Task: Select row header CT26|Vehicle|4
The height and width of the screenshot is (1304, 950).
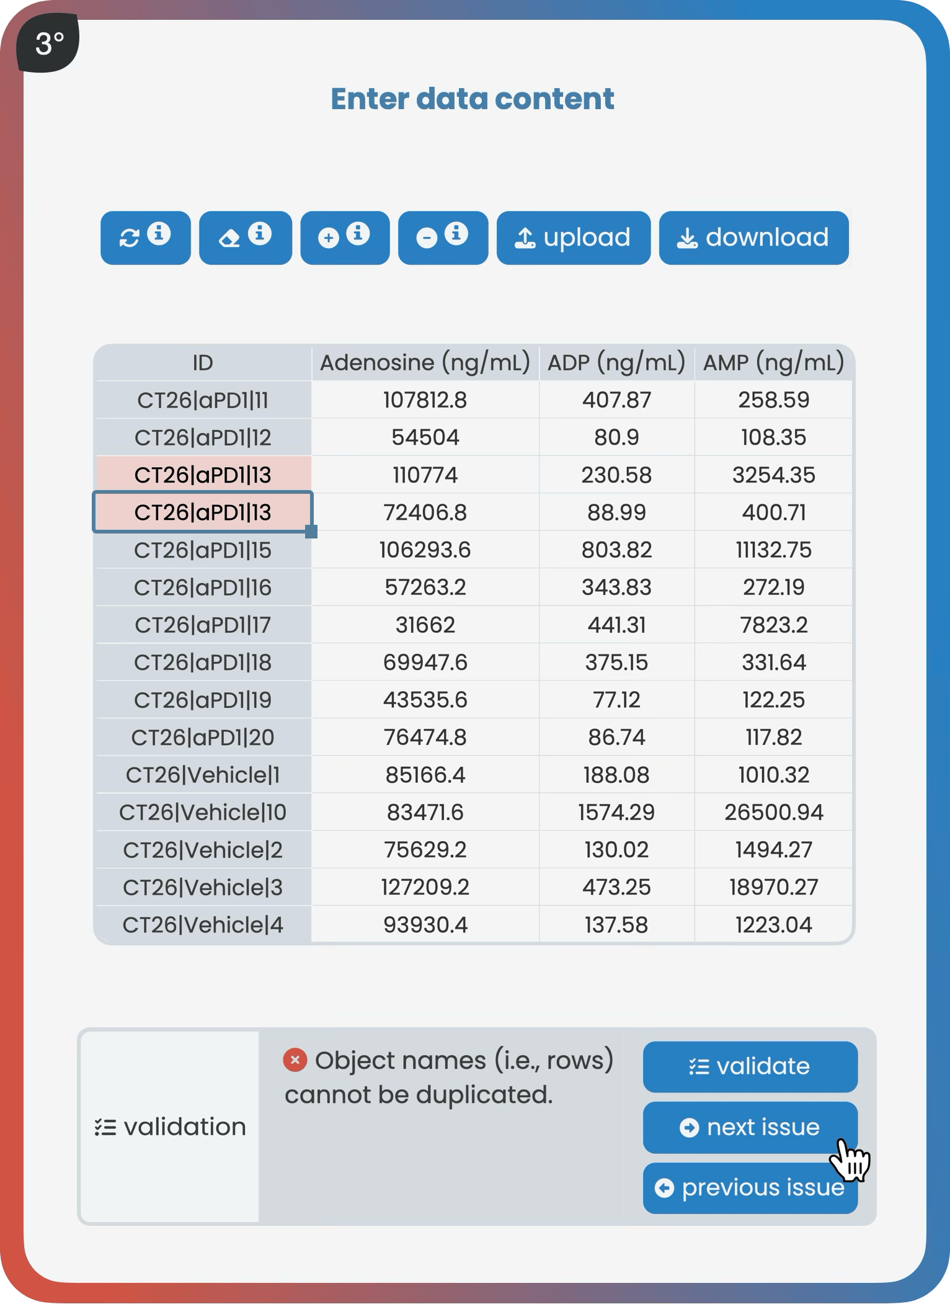Action: point(203,925)
